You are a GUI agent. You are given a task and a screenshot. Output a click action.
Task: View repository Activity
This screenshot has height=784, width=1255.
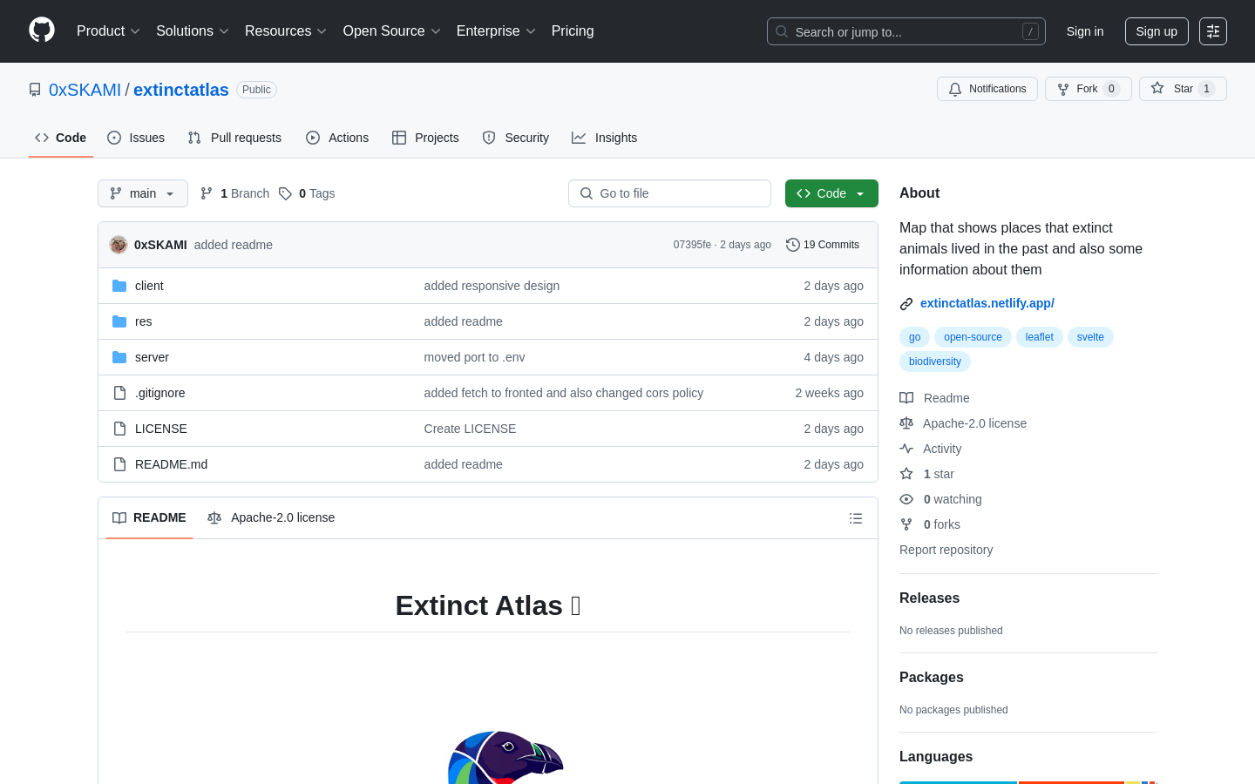[x=931, y=449]
